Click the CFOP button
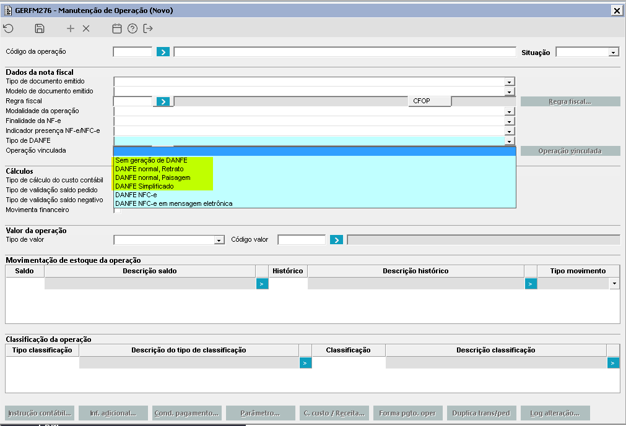Viewport: 626px width, 426px height. point(429,101)
